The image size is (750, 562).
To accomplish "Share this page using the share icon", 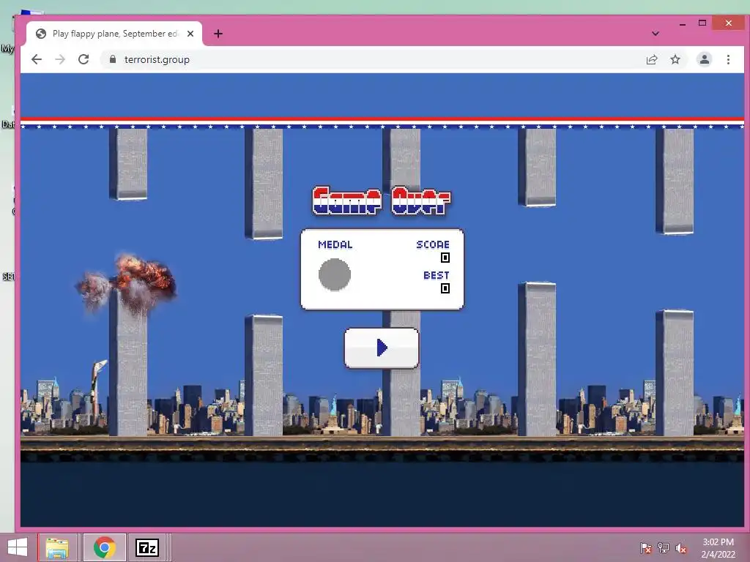I will [651, 59].
